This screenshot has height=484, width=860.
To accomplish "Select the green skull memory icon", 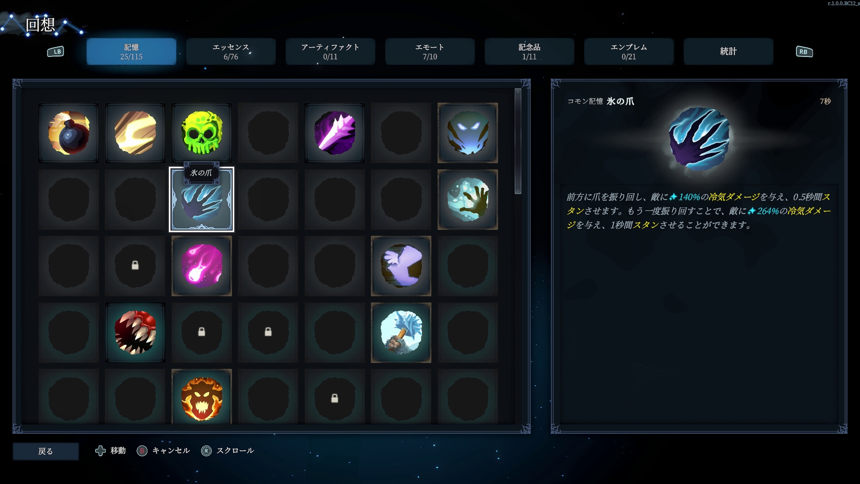I will tap(202, 133).
